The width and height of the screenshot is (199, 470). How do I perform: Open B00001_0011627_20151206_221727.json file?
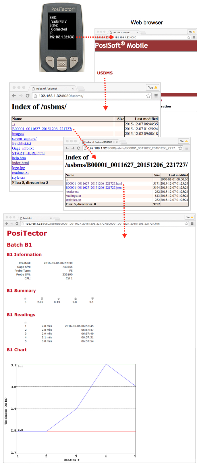pyautogui.click(x=94, y=188)
